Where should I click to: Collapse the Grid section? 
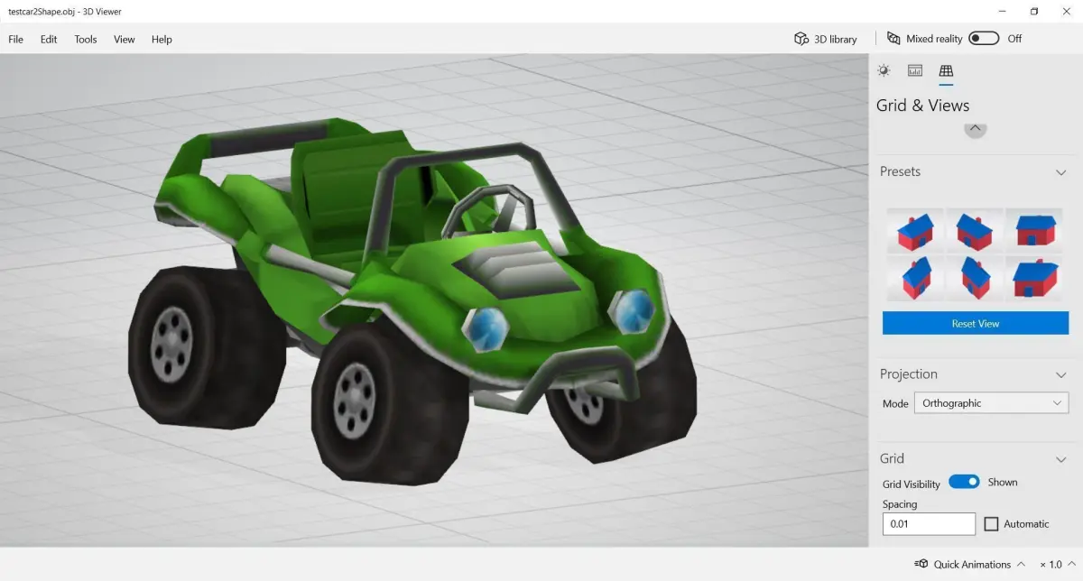click(x=1061, y=459)
